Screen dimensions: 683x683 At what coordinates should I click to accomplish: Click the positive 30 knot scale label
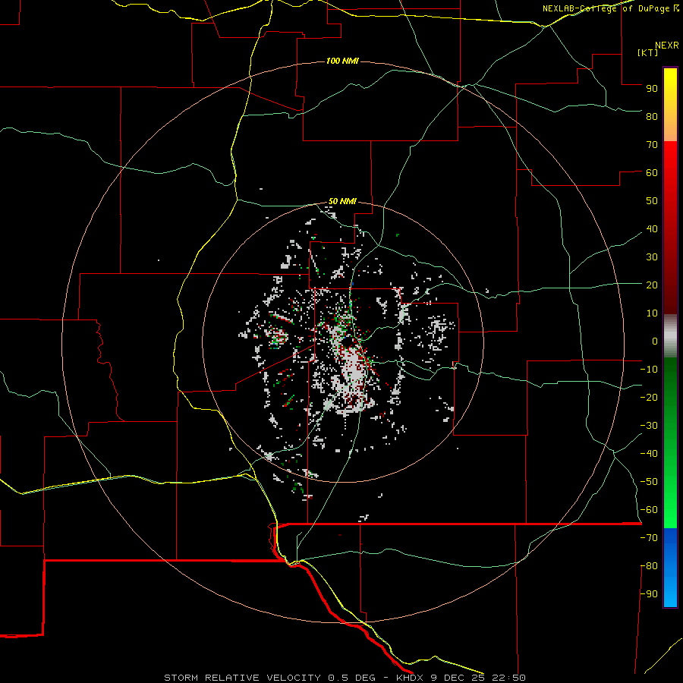[x=652, y=257]
